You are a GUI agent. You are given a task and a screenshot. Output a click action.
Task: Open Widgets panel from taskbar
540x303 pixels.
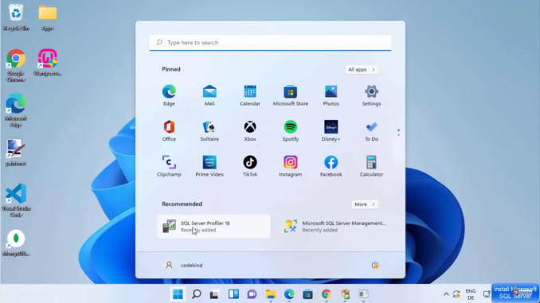pyautogui.click(x=233, y=294)
